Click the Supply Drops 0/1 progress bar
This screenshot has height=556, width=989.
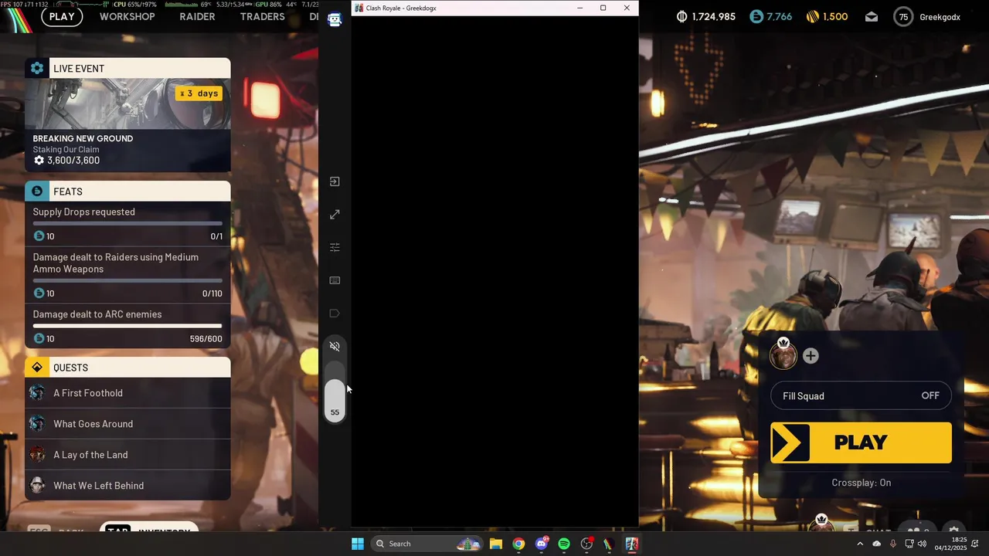(x=127, y=223)
